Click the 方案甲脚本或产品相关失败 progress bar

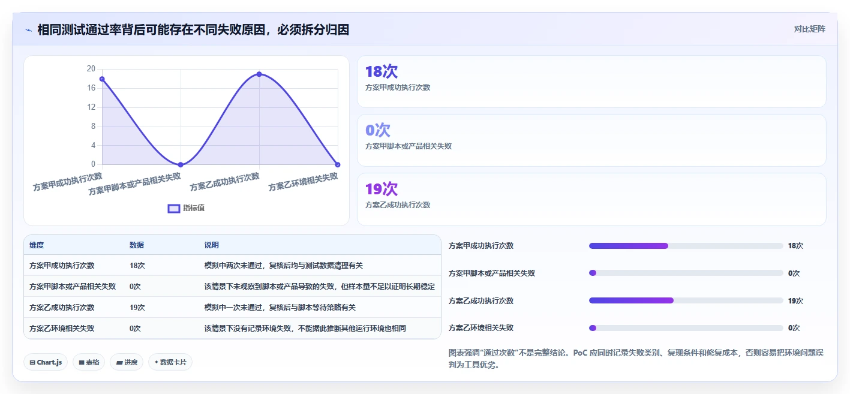[x=686, y=273]
